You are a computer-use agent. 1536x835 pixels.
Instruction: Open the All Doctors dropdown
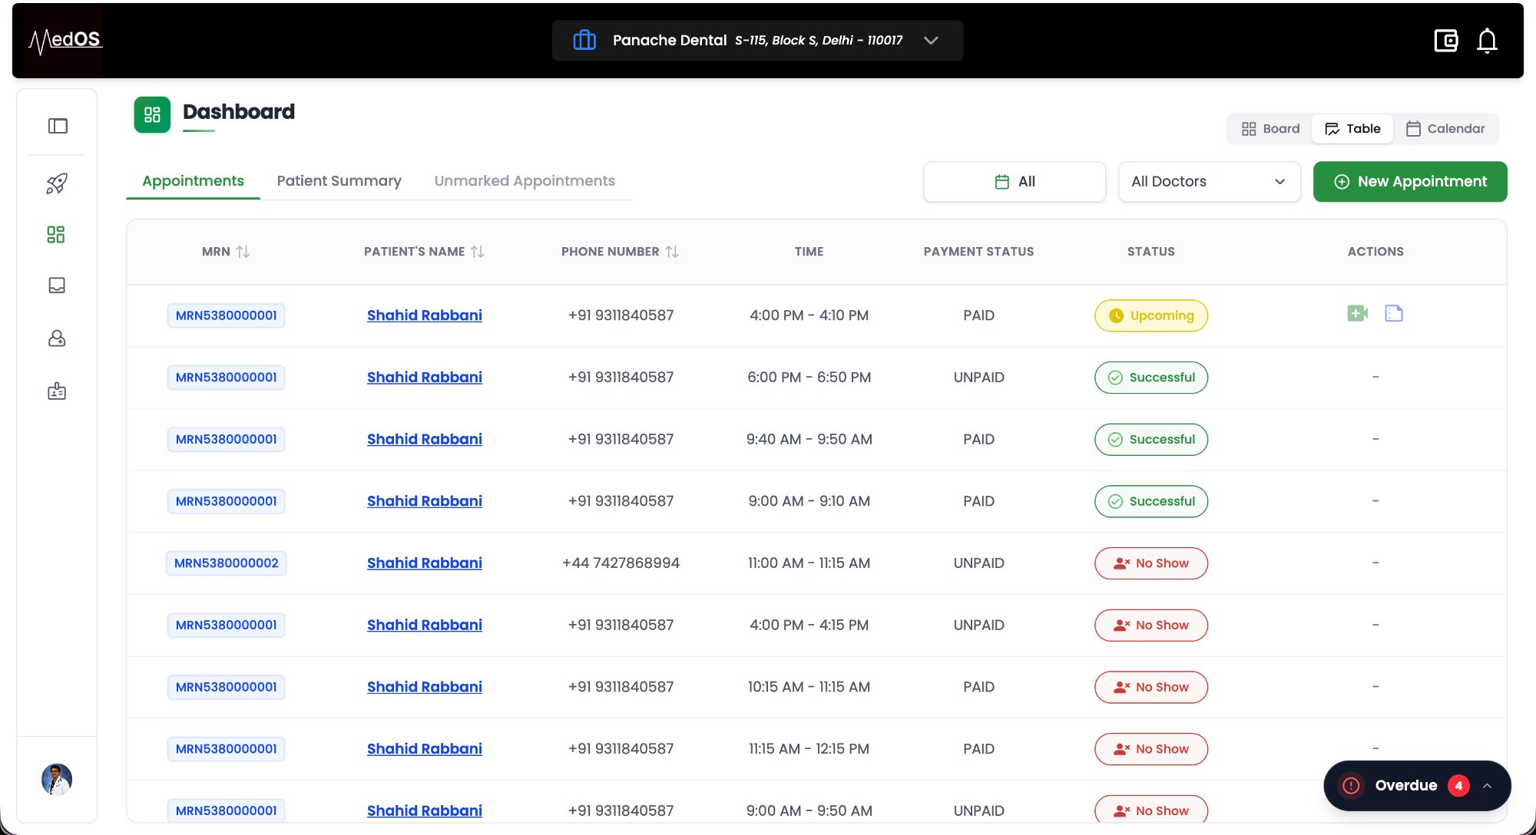pos(1209,182)
